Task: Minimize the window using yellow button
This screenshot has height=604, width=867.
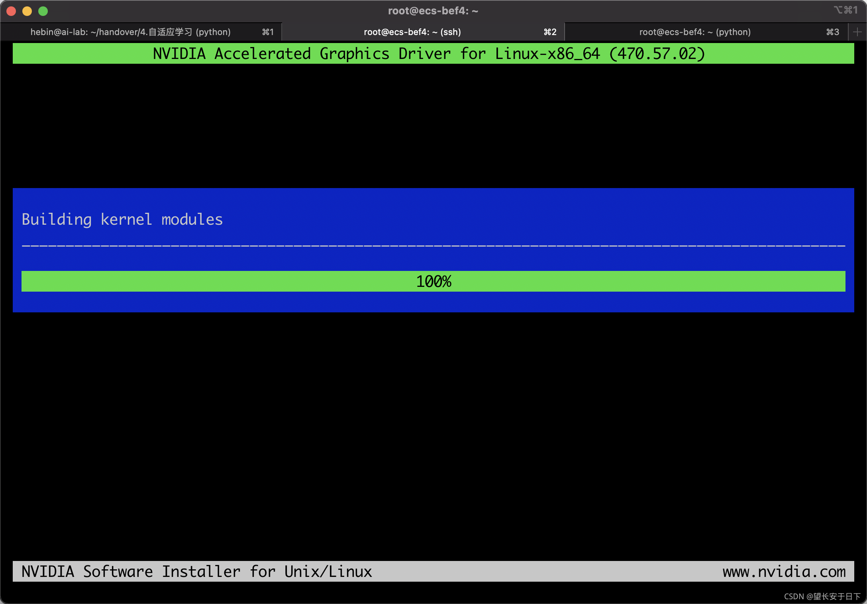Action: click(27, 11)
